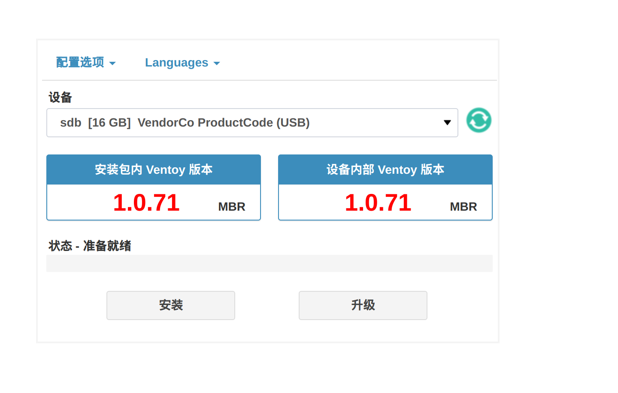This screenshot has height=393, width=618.
Task: Click MBR label in 安装包内 panel
Action: tap(232, 207)
